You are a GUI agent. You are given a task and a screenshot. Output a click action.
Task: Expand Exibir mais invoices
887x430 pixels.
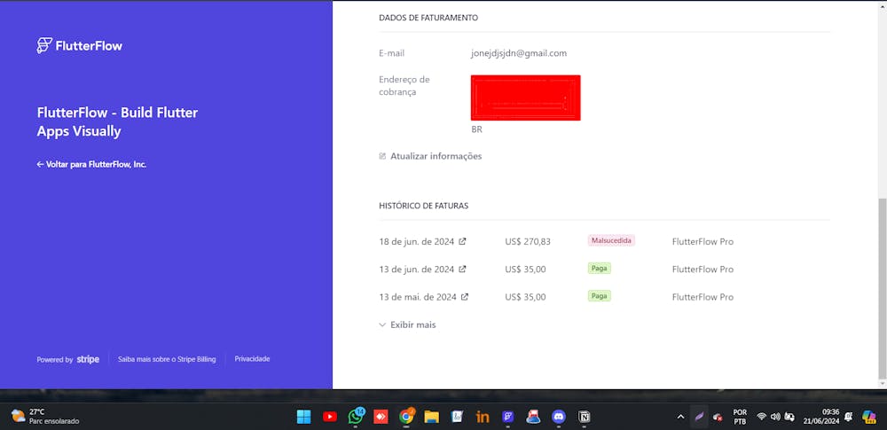[407, 325]
